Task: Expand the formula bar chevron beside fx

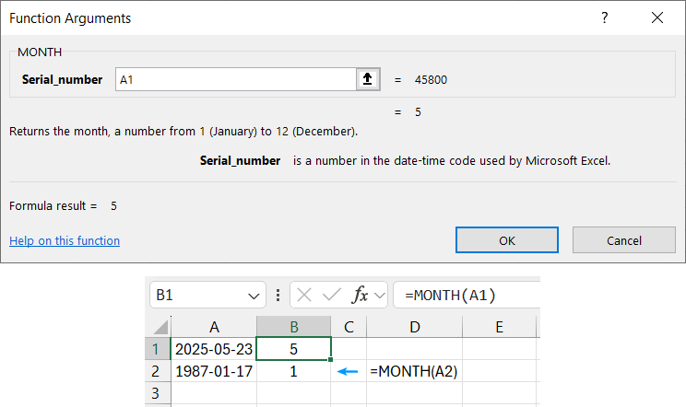Action: point(380,296)
